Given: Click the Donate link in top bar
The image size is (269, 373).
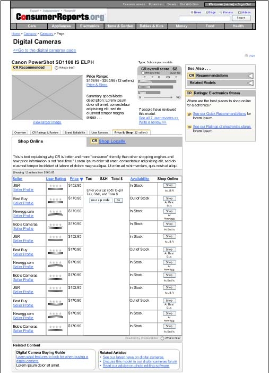Looking at the screenshot, I should pyautogui.click(x=172, y=4).
